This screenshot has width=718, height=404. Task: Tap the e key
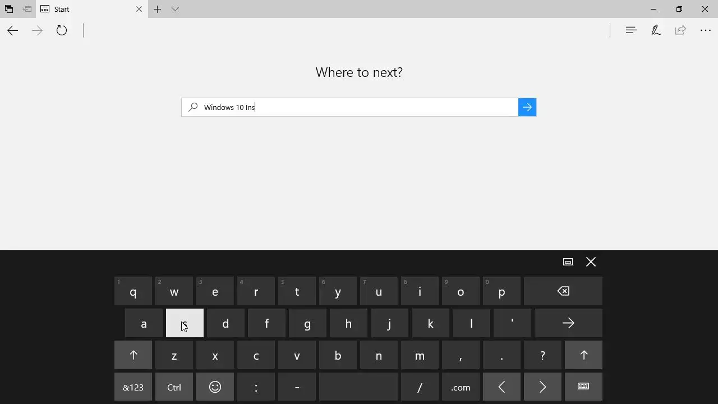tap(215, 291)
